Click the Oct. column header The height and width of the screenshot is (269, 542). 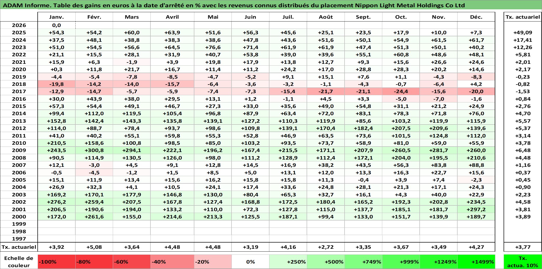coord(401,17)
